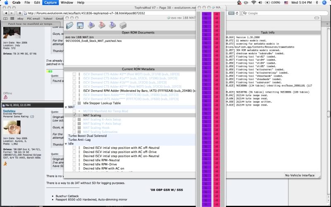Click the red Write to ECU chip icon
Image resolution: width=331 pixels, height=207 pixels.
pos(102,25)
